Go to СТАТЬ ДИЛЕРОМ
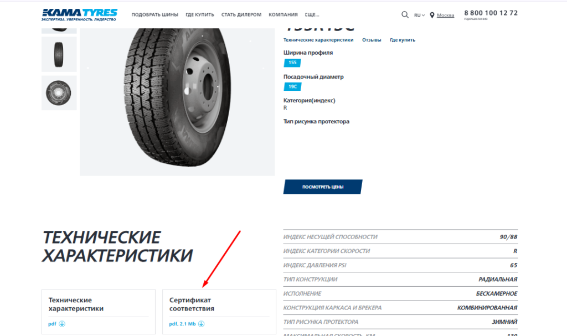The width and height of the screenshot is (567, 336). (x=241, y=15)
